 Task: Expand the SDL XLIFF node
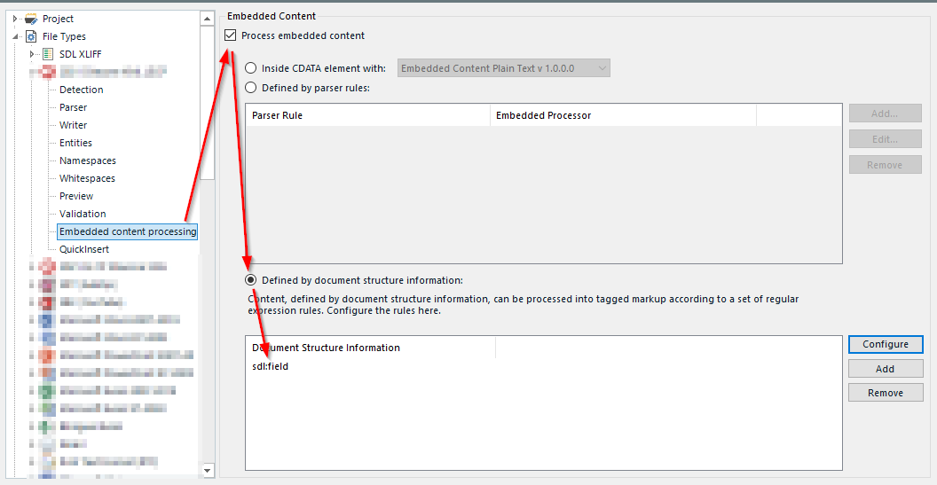click(x=32, y=54)
